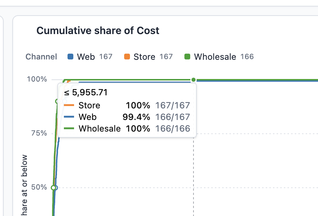
Task: Click the "Channel" legend label
Action: (x=41, y=57)
